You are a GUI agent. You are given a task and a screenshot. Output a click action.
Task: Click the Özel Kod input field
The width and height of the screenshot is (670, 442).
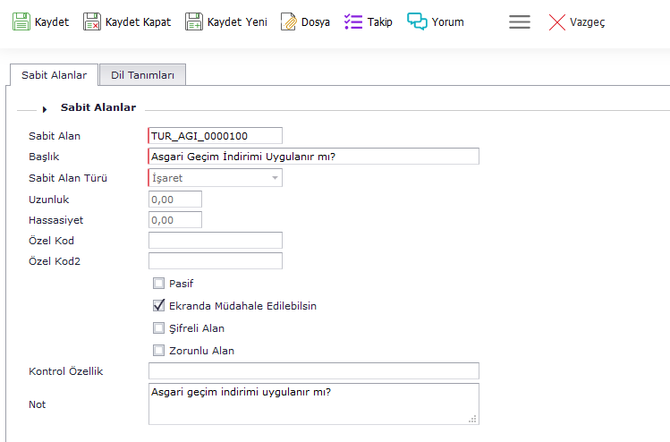click(x=215, y=240)
